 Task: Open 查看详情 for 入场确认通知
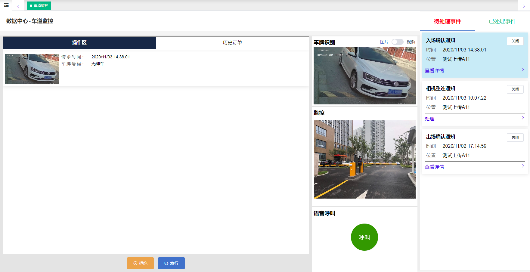[434, 71]
